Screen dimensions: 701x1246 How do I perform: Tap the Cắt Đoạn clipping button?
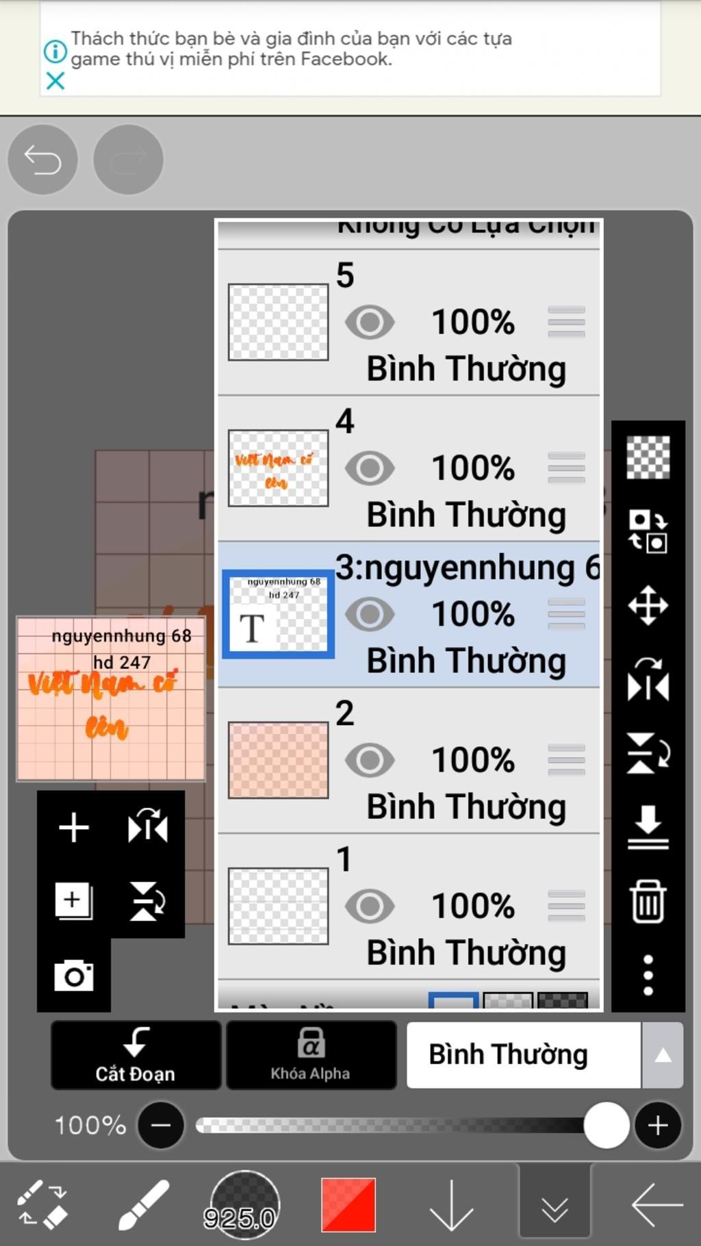[x=136, y=1055]
